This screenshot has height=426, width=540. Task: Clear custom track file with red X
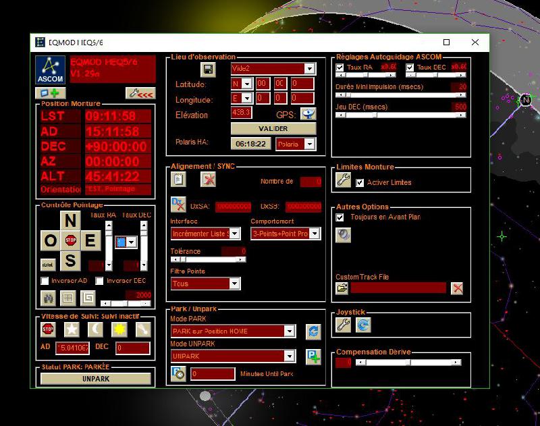click(x=457, y=288)
